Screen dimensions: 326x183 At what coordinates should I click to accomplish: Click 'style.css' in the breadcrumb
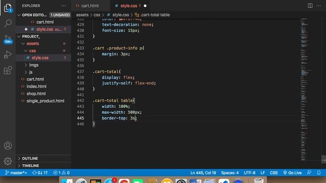pyautogui.click(x=121, y=15)
